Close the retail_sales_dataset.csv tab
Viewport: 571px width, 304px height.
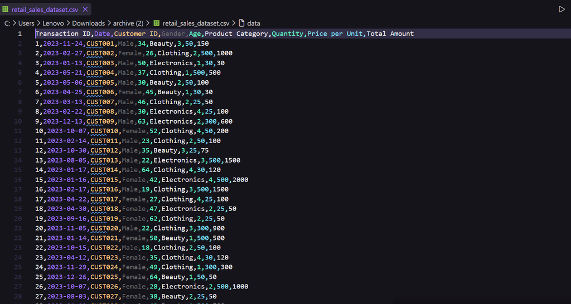[x=85, y=9]
